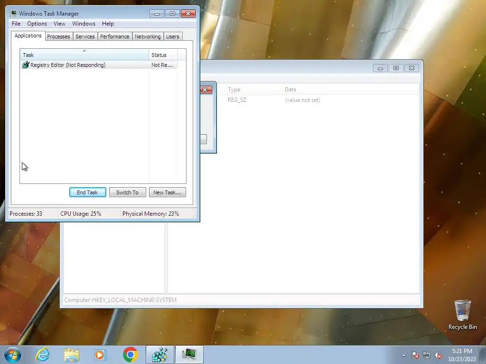486x364 pixels.
Task: Maximize the Registry Editor window
Action: [396, 68]
